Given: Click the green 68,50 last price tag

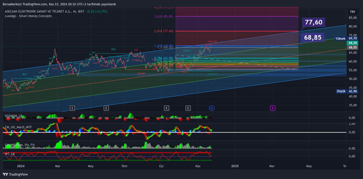Looking at the screenshot, I should point(352,43).
